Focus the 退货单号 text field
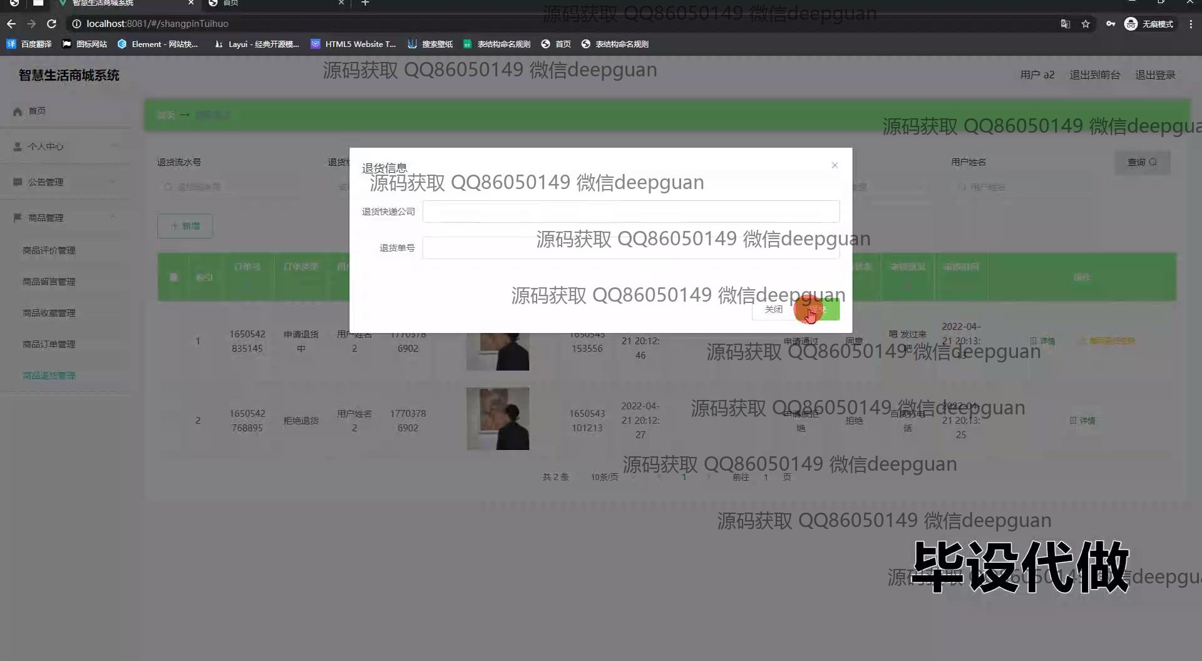Image resolution: width=1202 pixels, height=661 pixels. pos(630,248)
